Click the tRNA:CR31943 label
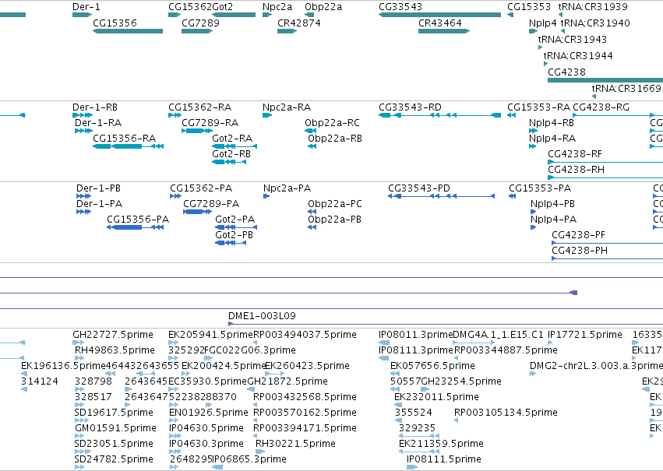Viewport: 663px width, 471px height. 573,39
